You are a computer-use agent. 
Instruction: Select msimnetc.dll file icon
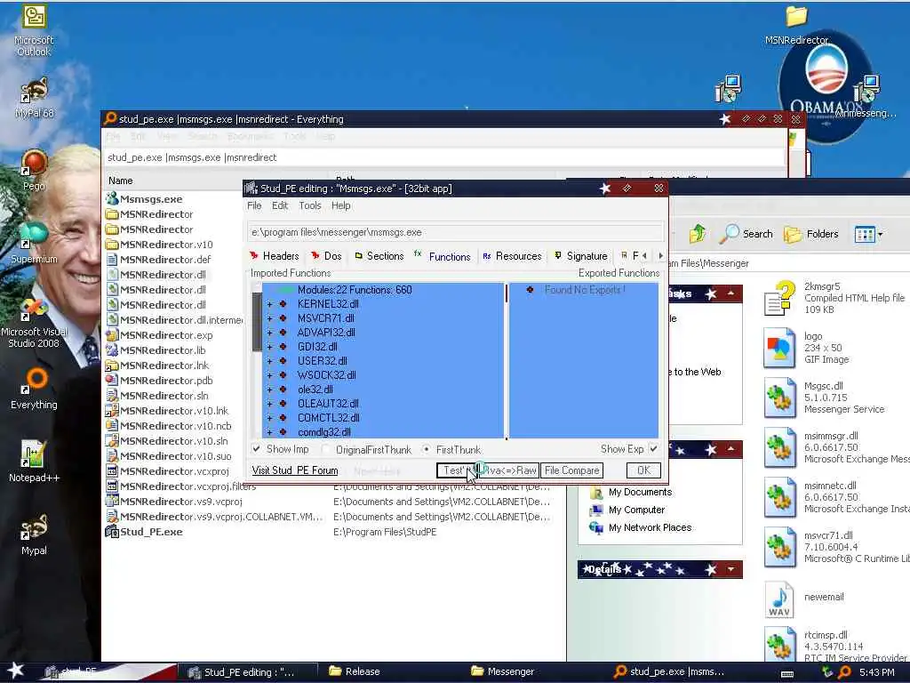pos(778,497)
